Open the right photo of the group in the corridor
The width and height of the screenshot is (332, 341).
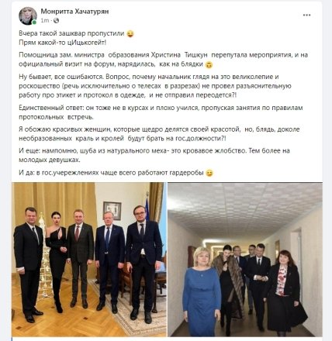pos(245,259)
